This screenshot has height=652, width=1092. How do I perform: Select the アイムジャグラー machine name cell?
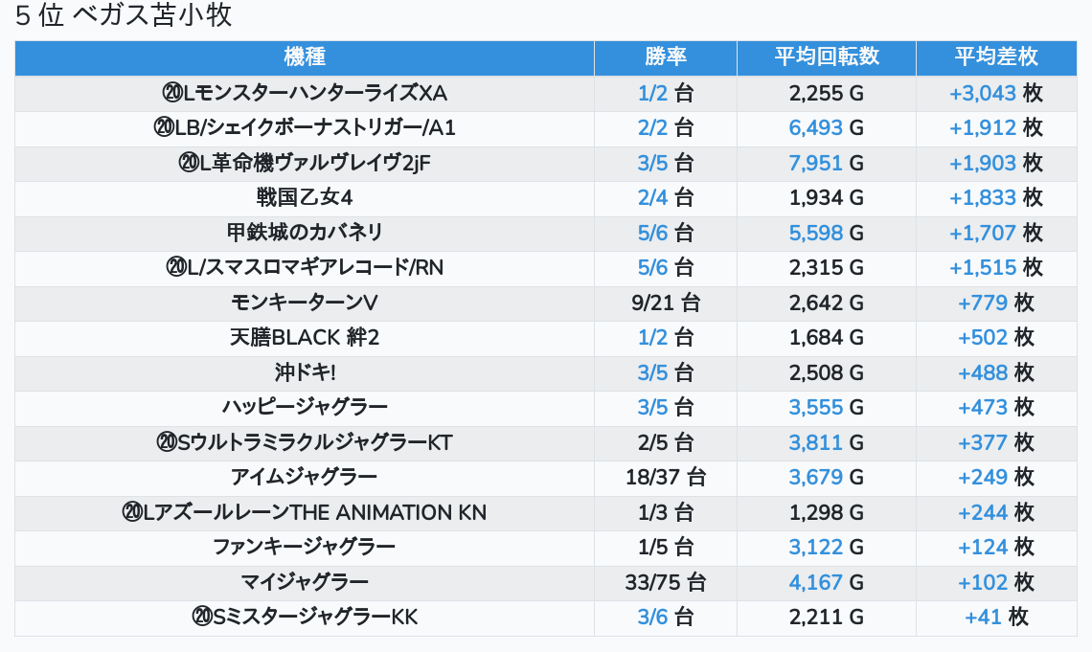point(305,477)
